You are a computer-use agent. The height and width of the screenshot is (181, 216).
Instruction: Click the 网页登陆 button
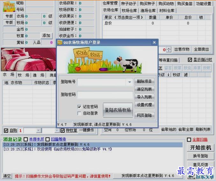[144, 115]
